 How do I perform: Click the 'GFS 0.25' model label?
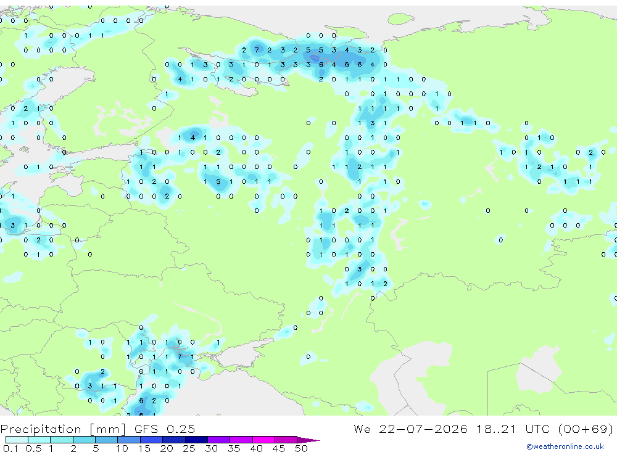[165, 429]
